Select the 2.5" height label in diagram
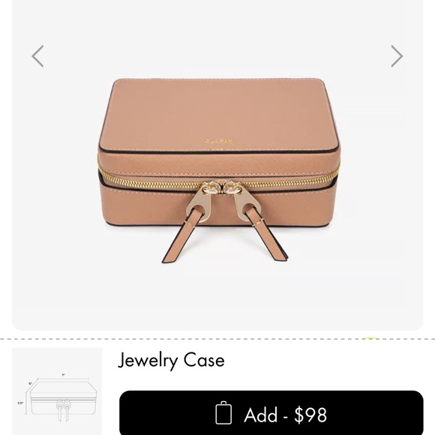Viewport: 435px width, 435px height. (x=21, y=403)
